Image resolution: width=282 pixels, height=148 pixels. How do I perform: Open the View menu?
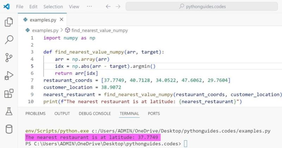click(74, 7)
